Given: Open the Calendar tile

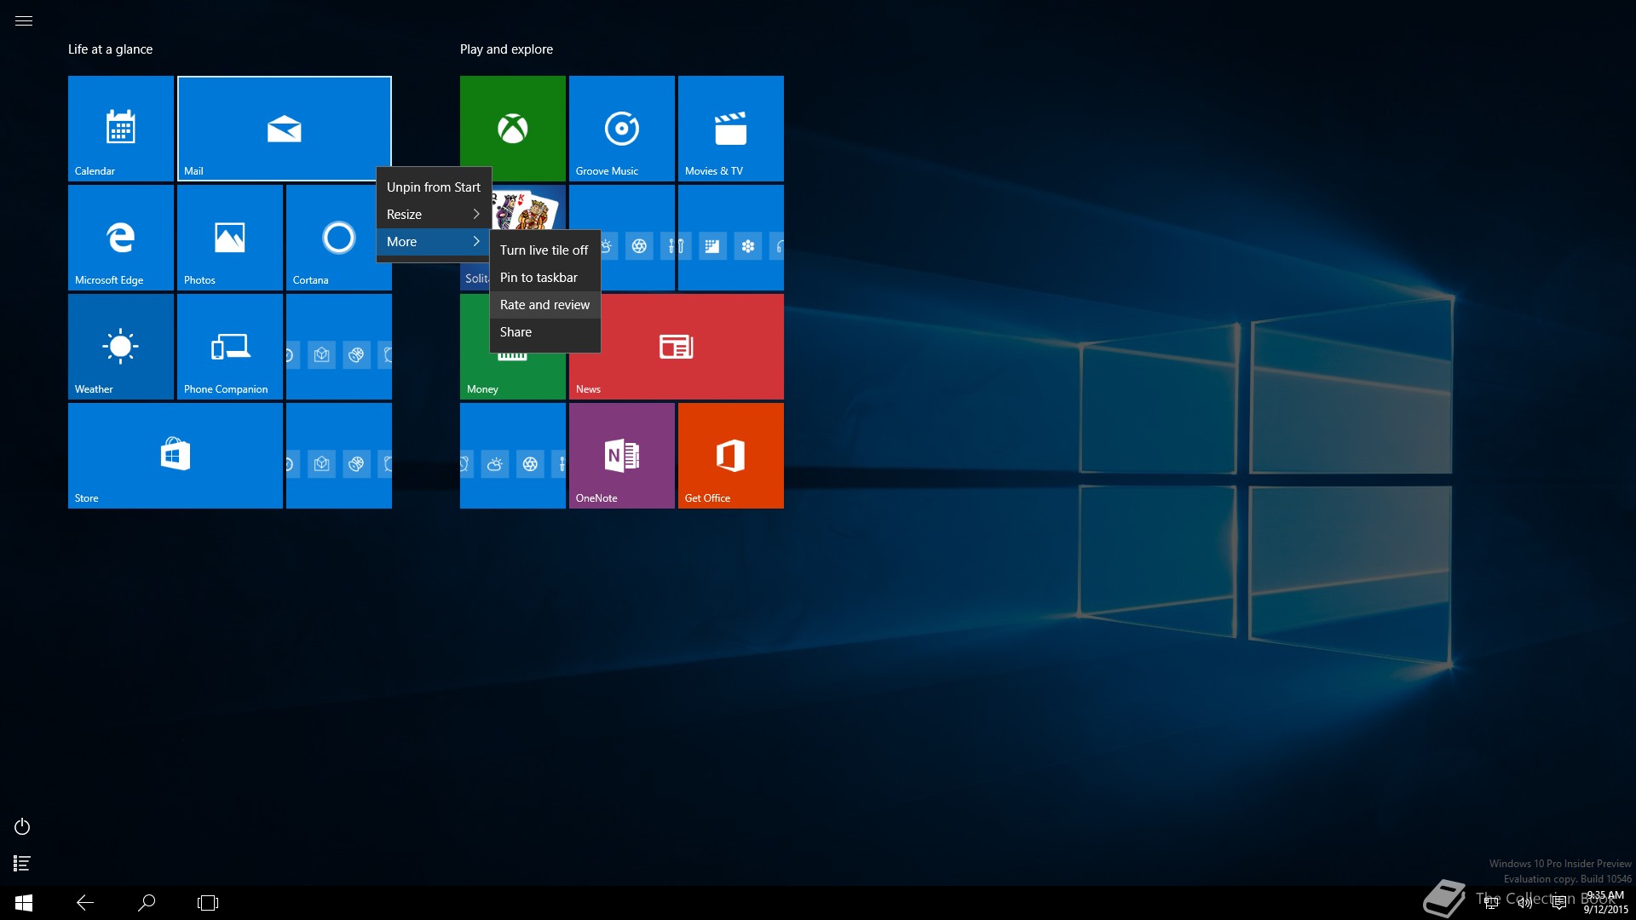Looking at the screenshot, I should (x=121, y=129).
